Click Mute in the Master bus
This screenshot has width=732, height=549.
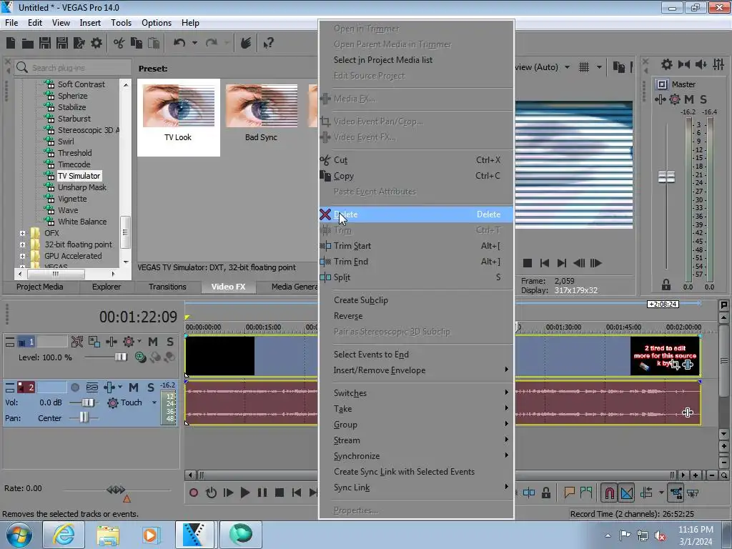point(688,99)
